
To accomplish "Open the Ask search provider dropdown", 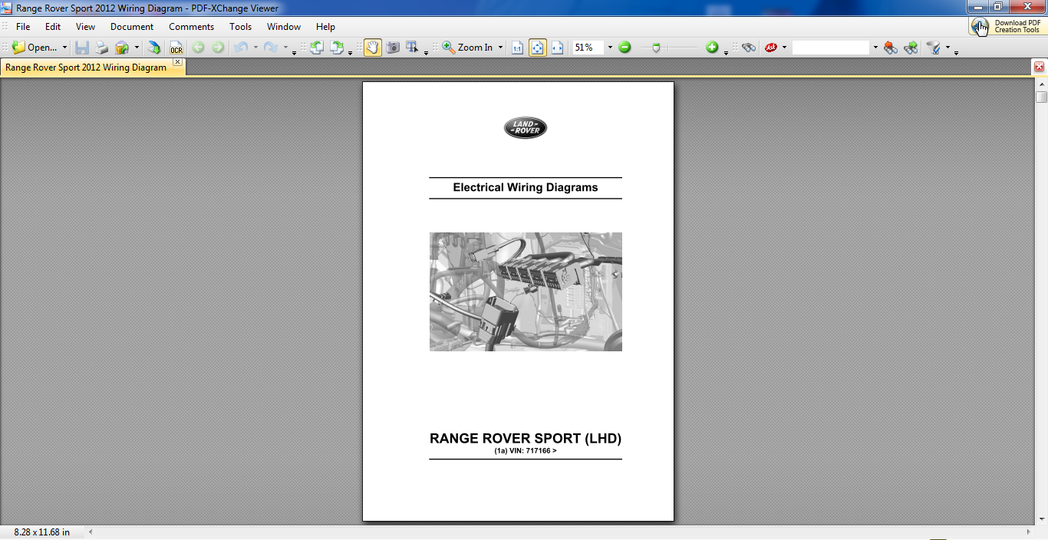I will pyautogui.click(x=784, y=48).
